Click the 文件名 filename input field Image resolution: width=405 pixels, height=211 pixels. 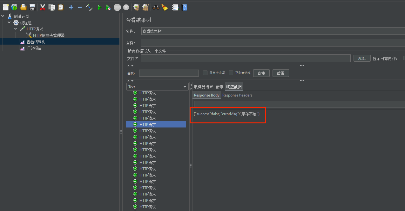[x=246, y=58]
